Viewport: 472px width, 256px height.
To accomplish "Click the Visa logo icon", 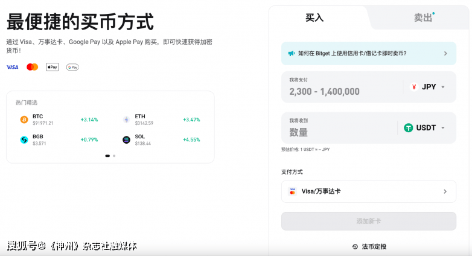I will 12,67.
